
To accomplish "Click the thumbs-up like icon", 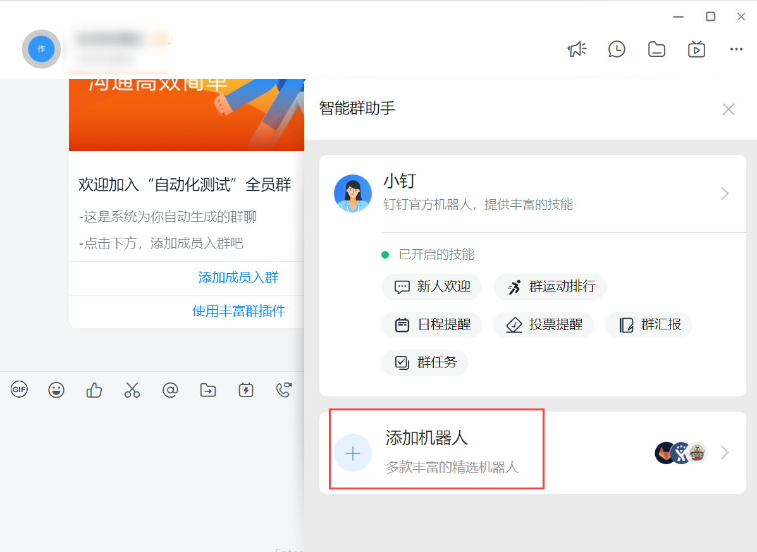I will point(94,390).
